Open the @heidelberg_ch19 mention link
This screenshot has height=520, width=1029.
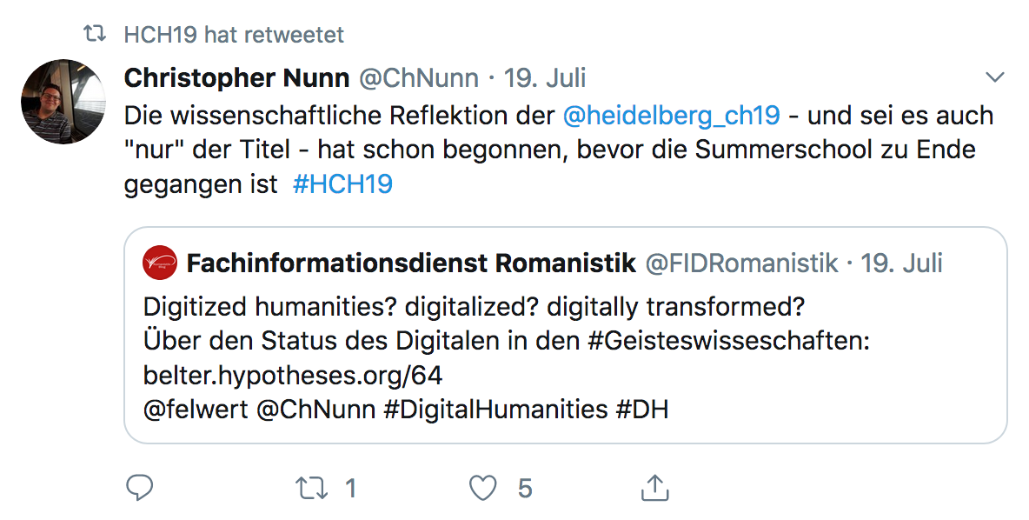[x=672, y=115]
